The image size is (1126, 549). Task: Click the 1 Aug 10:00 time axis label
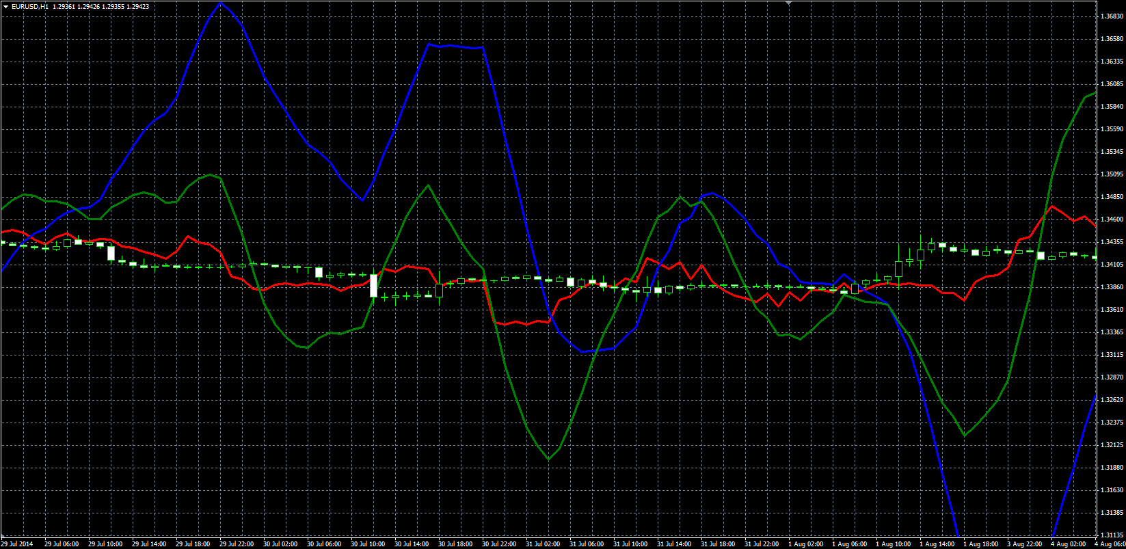(893, 544)
